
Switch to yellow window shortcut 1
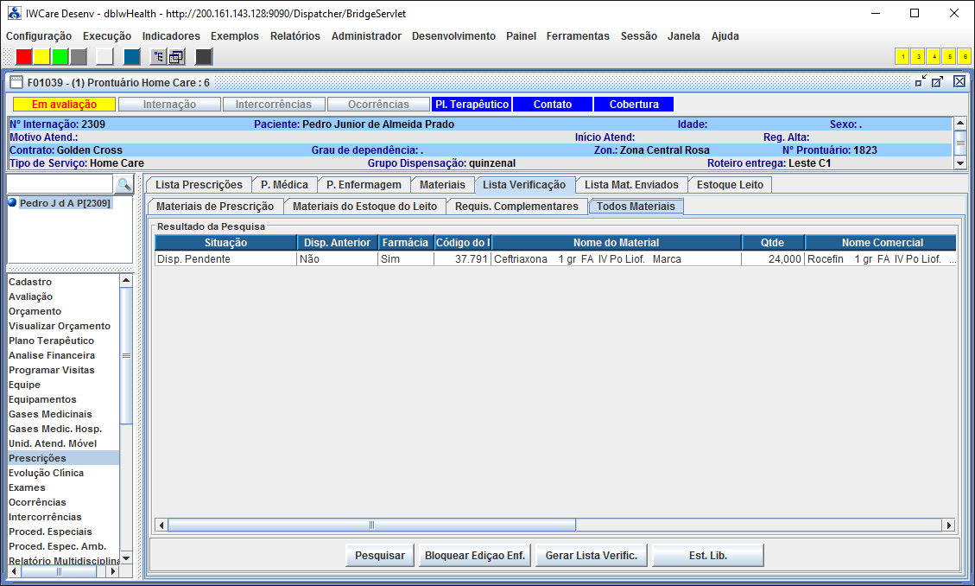pyautogui.click(x=902, y=56)
